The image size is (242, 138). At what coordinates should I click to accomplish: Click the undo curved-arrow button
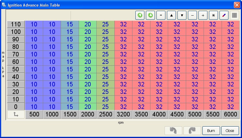tap(174, 130)
